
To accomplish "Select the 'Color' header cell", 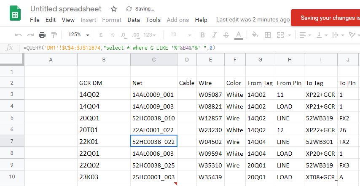I will tap(235, 83).
